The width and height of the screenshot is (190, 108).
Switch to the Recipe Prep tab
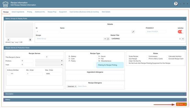pos(52,12)
